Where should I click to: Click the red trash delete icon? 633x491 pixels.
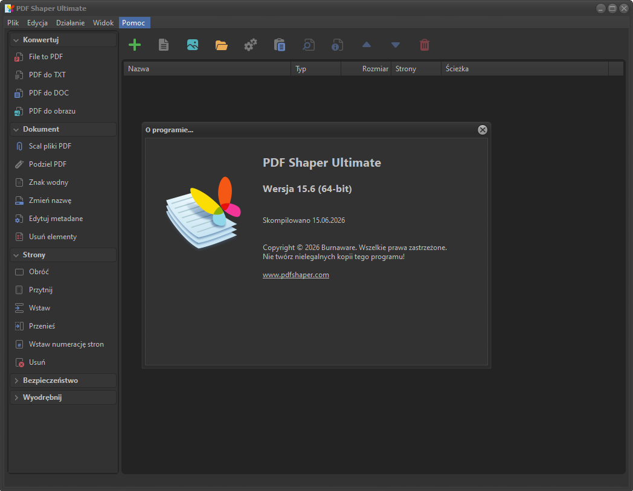tap(424, 45)
